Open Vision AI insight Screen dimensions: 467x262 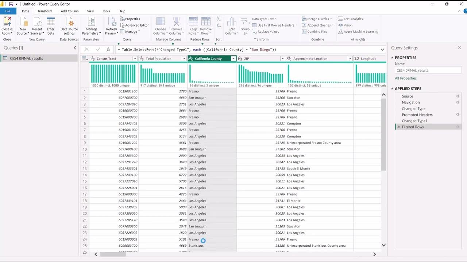[x=345, y=25]
